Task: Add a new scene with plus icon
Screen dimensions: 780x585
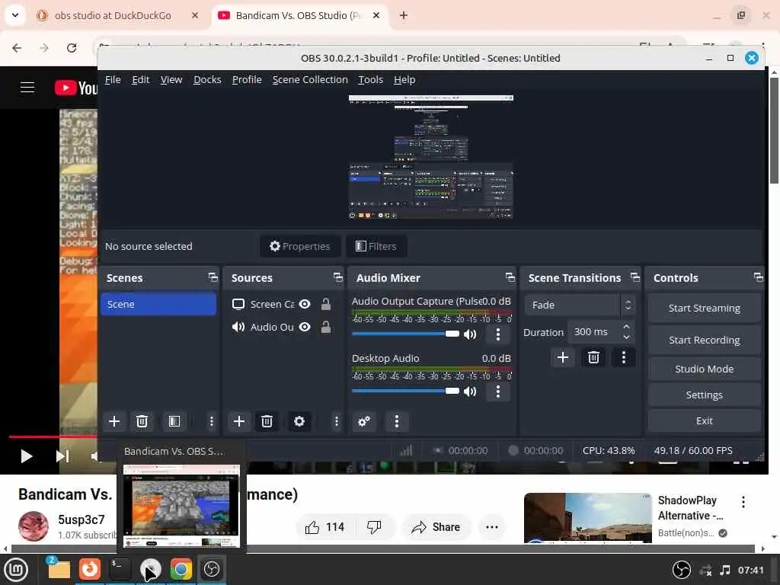Action: point(114,421)
